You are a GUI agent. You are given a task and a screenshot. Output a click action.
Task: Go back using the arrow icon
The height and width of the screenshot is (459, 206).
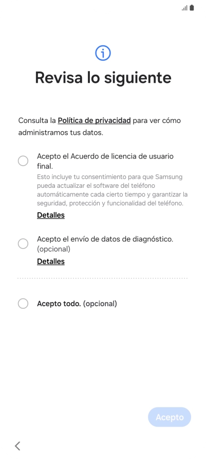point(17,446)
